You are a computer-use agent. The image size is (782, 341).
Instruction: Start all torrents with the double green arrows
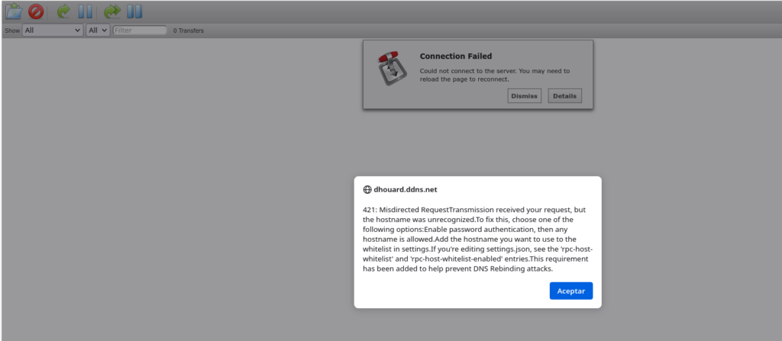pyautogui.click(x=111, y=11)
